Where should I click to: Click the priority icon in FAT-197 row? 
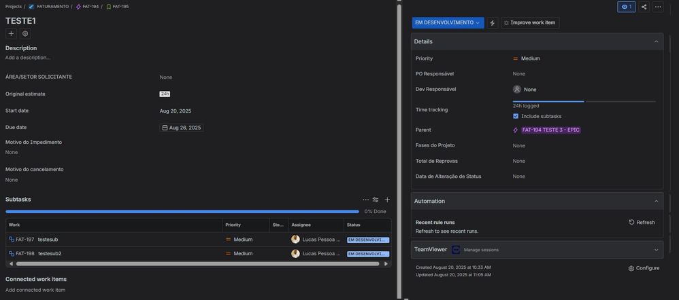coord(228,240)
